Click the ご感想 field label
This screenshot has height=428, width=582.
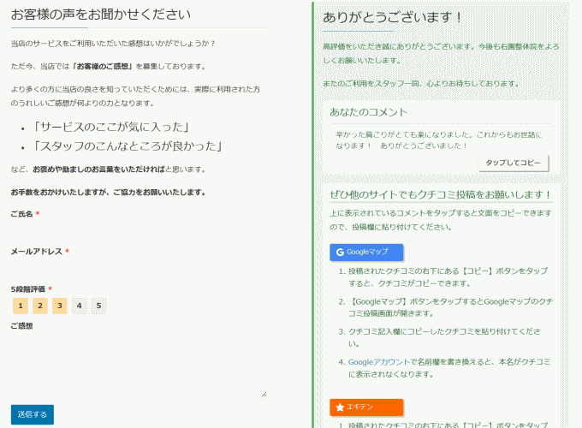[21, 325]
